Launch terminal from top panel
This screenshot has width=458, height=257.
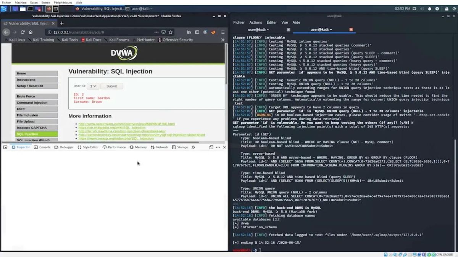pos(31,8)
